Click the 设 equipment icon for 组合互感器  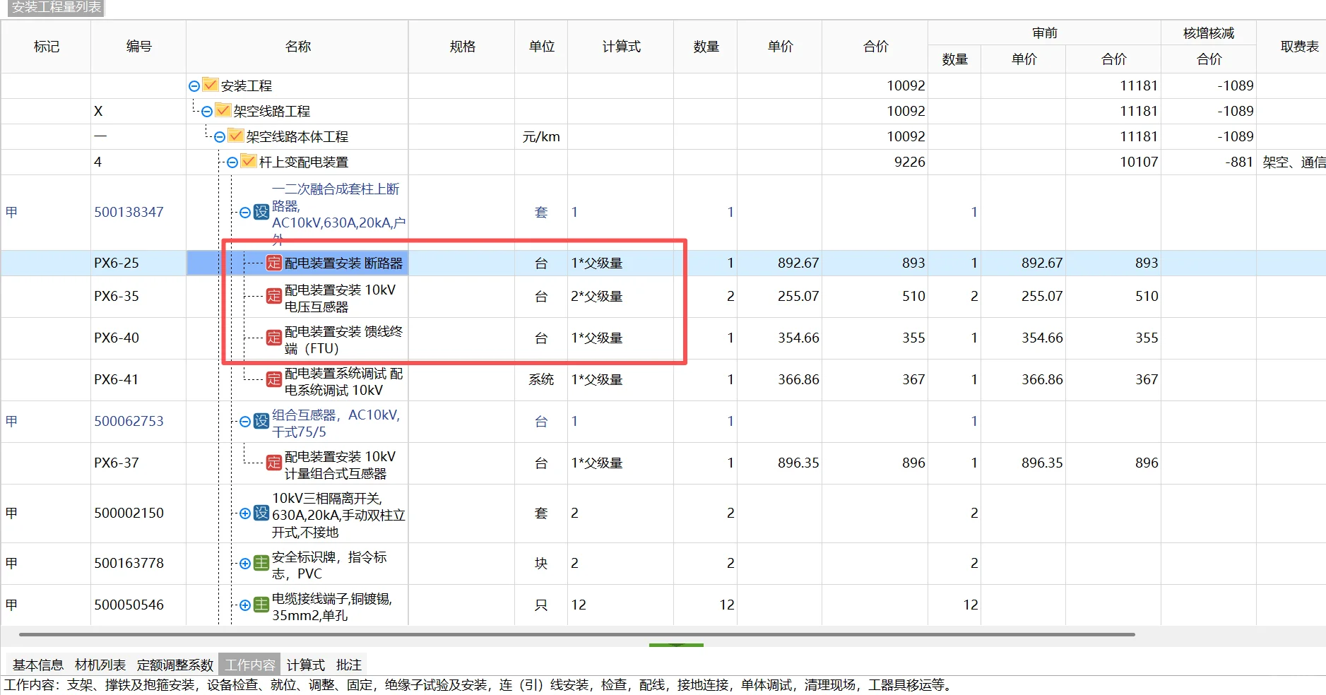pos(261,422)
